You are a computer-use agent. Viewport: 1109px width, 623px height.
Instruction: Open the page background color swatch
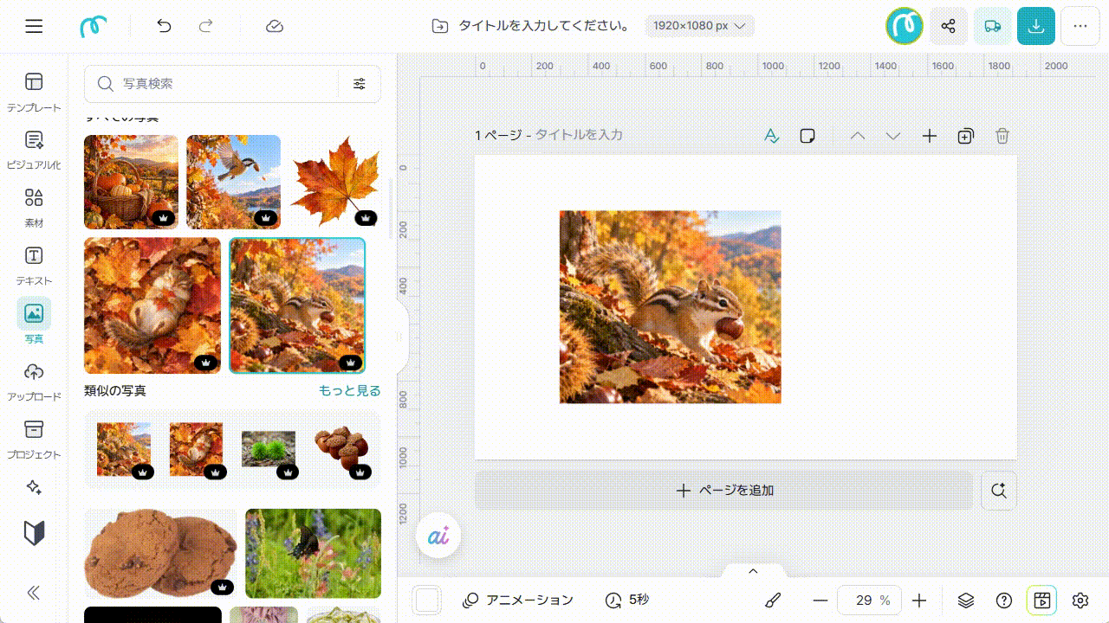point(427,601)
